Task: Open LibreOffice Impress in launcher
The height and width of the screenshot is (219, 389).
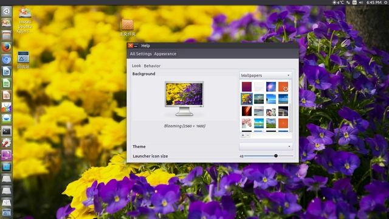Action: (x=6, y=96)
